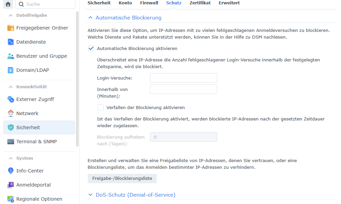The height and width of the screenshot is (204, 341).
Task: Switch to the Zertifikat tab
Action: click(200, 3)
